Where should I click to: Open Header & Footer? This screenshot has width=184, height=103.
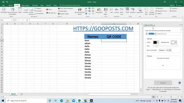pyautogui.click(x=152, y=11)
